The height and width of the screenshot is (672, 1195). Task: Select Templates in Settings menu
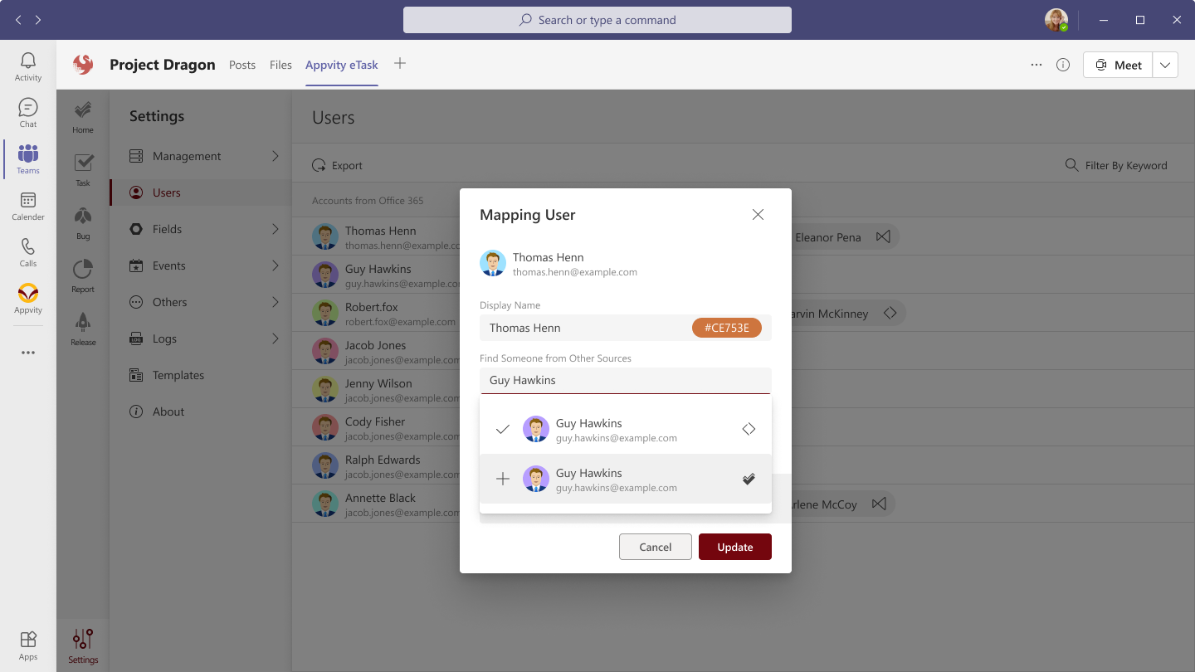[178, 375]
